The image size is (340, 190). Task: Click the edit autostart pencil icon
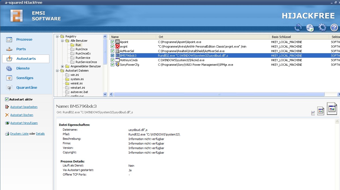[x=7, y=107]
